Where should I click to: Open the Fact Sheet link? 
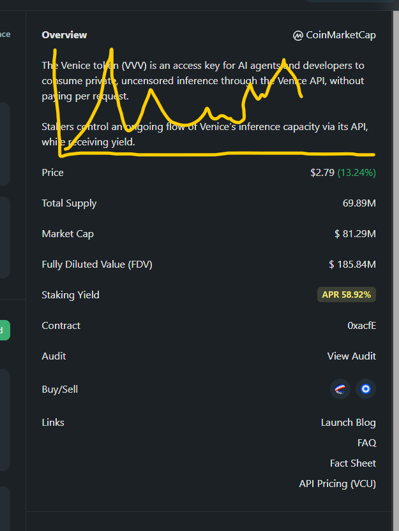click(x=353, y=463)
